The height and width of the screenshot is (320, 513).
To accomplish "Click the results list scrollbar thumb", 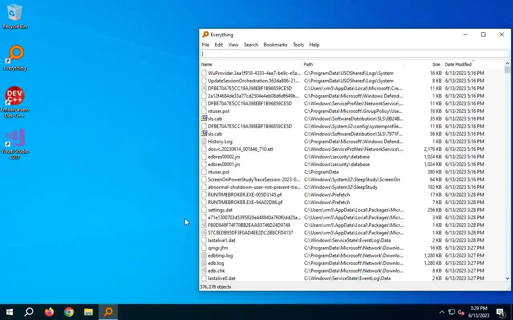I will click(x=507, y=70).
